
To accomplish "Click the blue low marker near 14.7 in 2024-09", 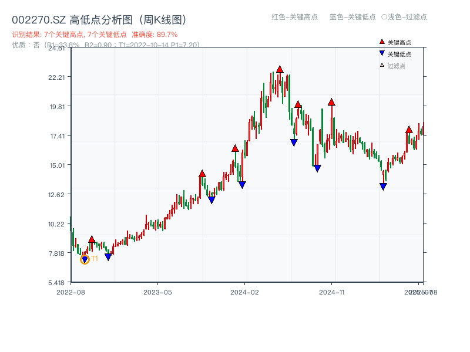I will [x=317, y=168].
